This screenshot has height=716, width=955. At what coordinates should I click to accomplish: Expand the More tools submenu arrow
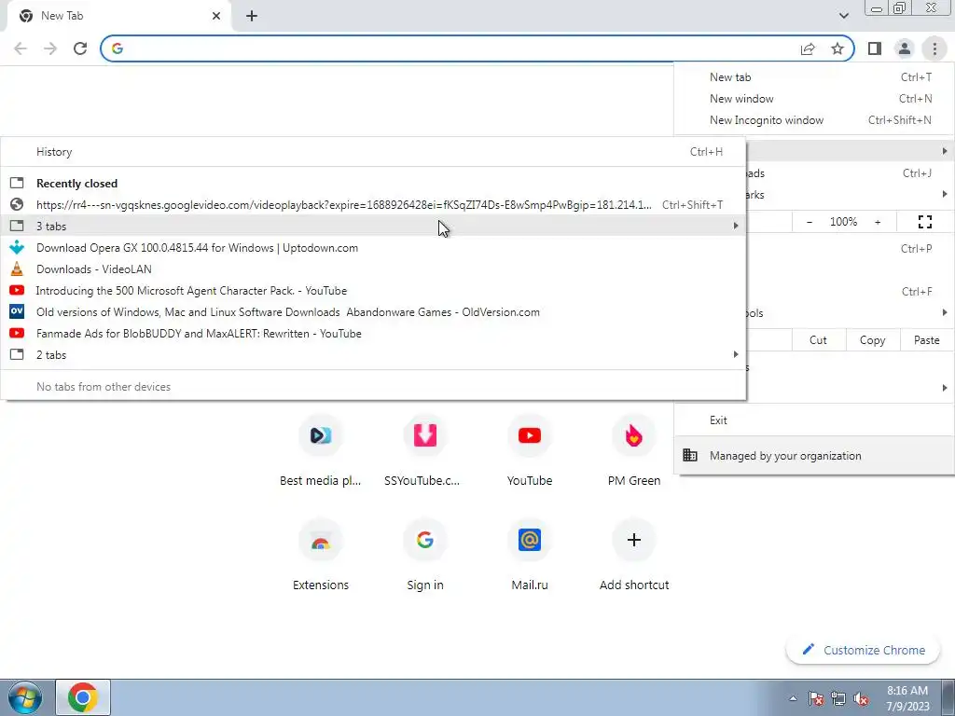click(x=944, y=312)
